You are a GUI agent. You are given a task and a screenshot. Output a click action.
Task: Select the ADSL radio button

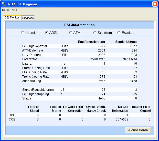pos(46,33)
